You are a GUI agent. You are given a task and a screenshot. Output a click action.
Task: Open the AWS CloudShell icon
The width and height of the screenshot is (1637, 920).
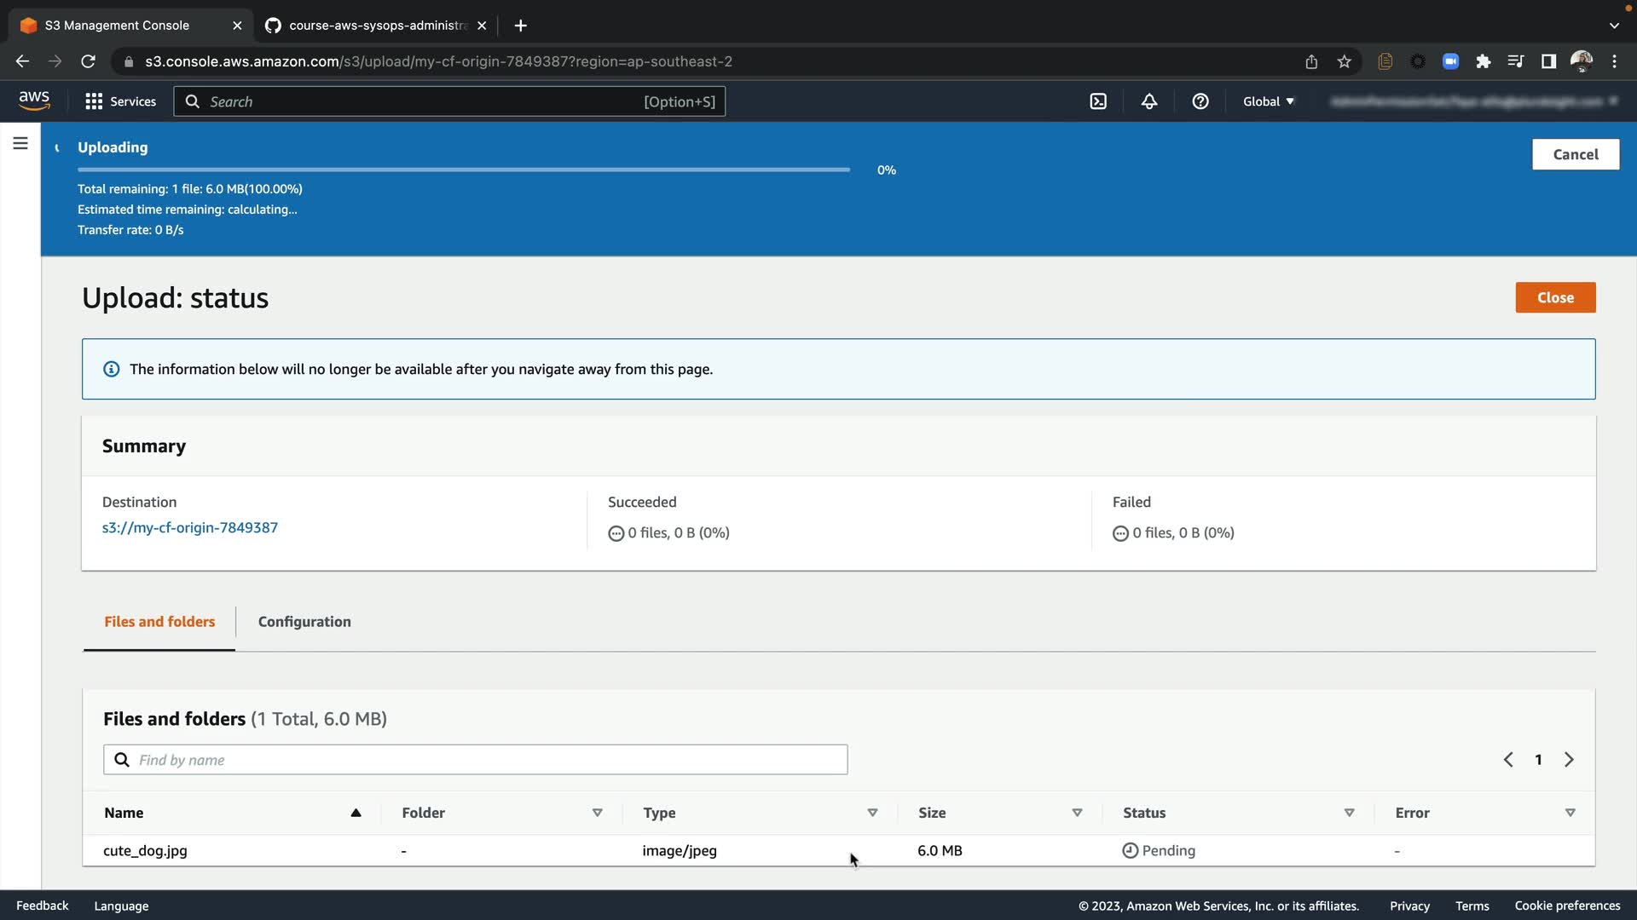[1098, 101]
